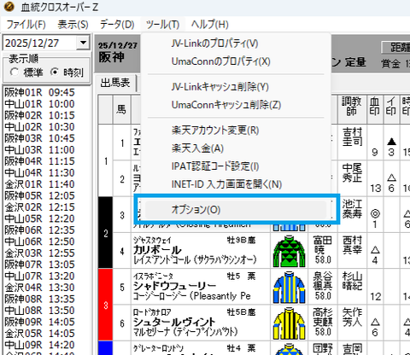Click horse name カリボール
Viewport: 410px width, 355px height.
(157, 250)
